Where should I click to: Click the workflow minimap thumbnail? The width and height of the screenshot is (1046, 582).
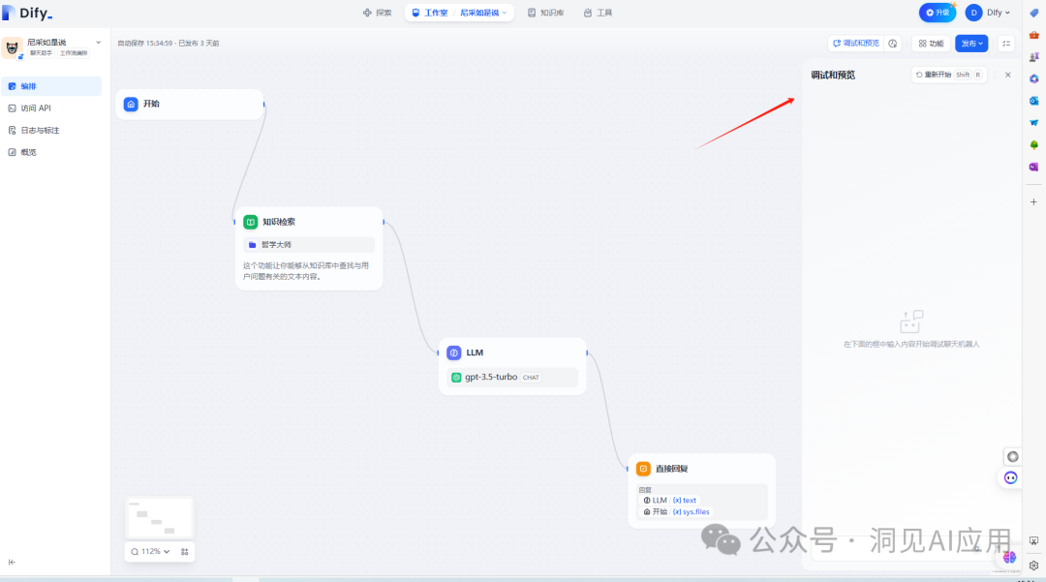159,517
